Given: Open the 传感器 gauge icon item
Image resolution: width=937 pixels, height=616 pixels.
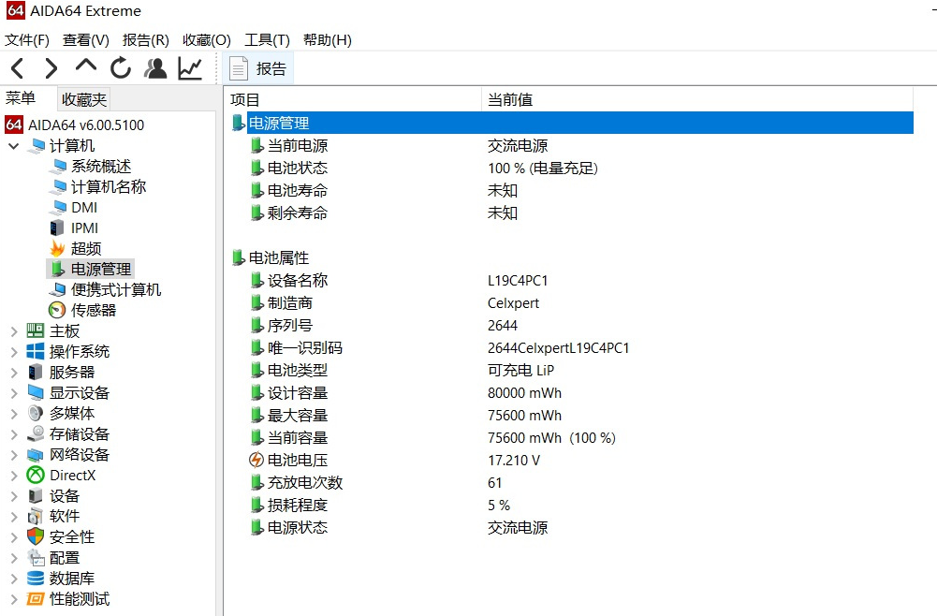Looking at the screenshot, I should 57,310.
